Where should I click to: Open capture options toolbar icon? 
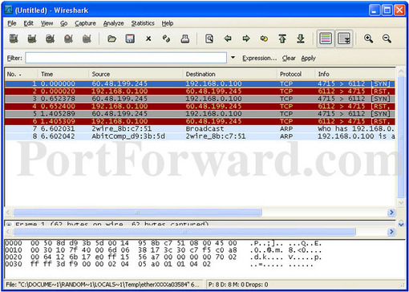tap(32, 39)
